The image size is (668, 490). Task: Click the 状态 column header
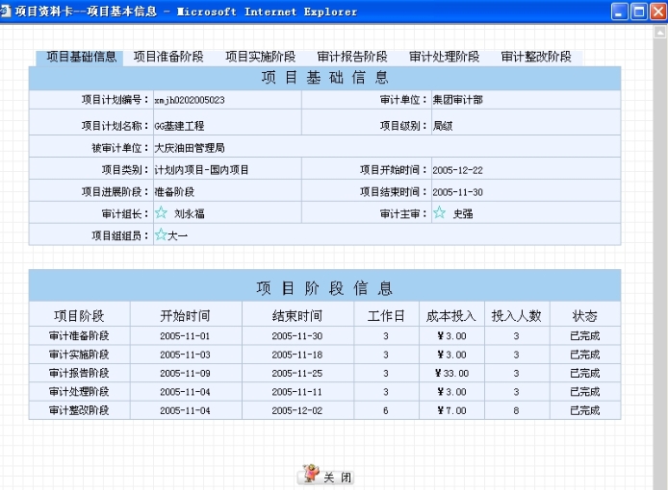(584, 316)
